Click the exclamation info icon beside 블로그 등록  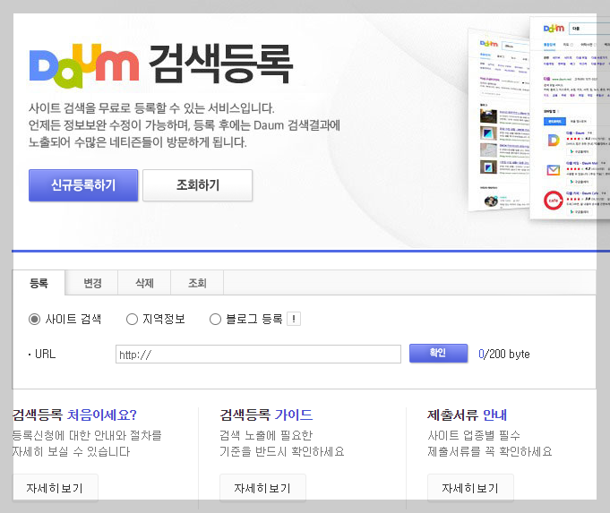pyautogui.click(x=294, y=319)
